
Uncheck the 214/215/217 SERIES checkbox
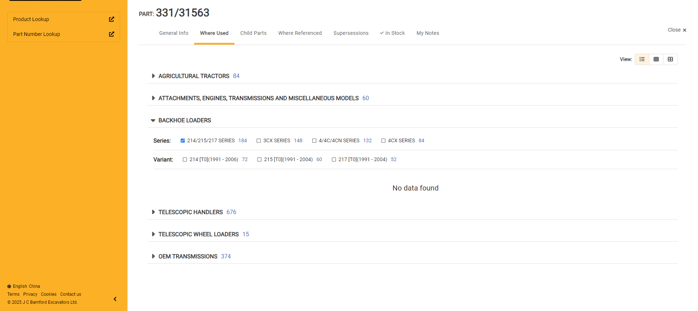coord(183,141)
